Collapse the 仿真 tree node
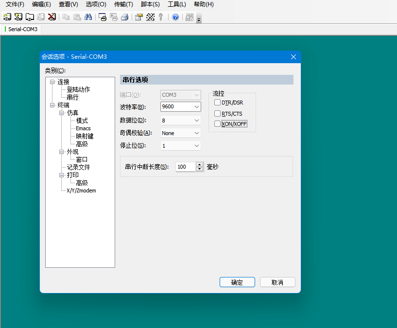The image size is (397, 328). (62, 113)
